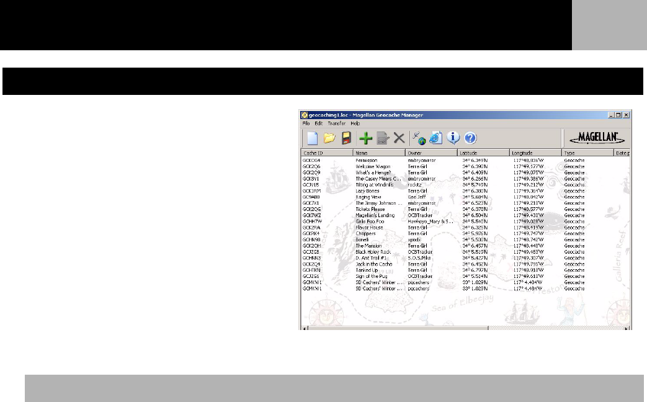Click the partially visible Date column header
Image resolution: width=647 pixels, height=402 pixels.
pyautogui.click(x=622, y=153)
